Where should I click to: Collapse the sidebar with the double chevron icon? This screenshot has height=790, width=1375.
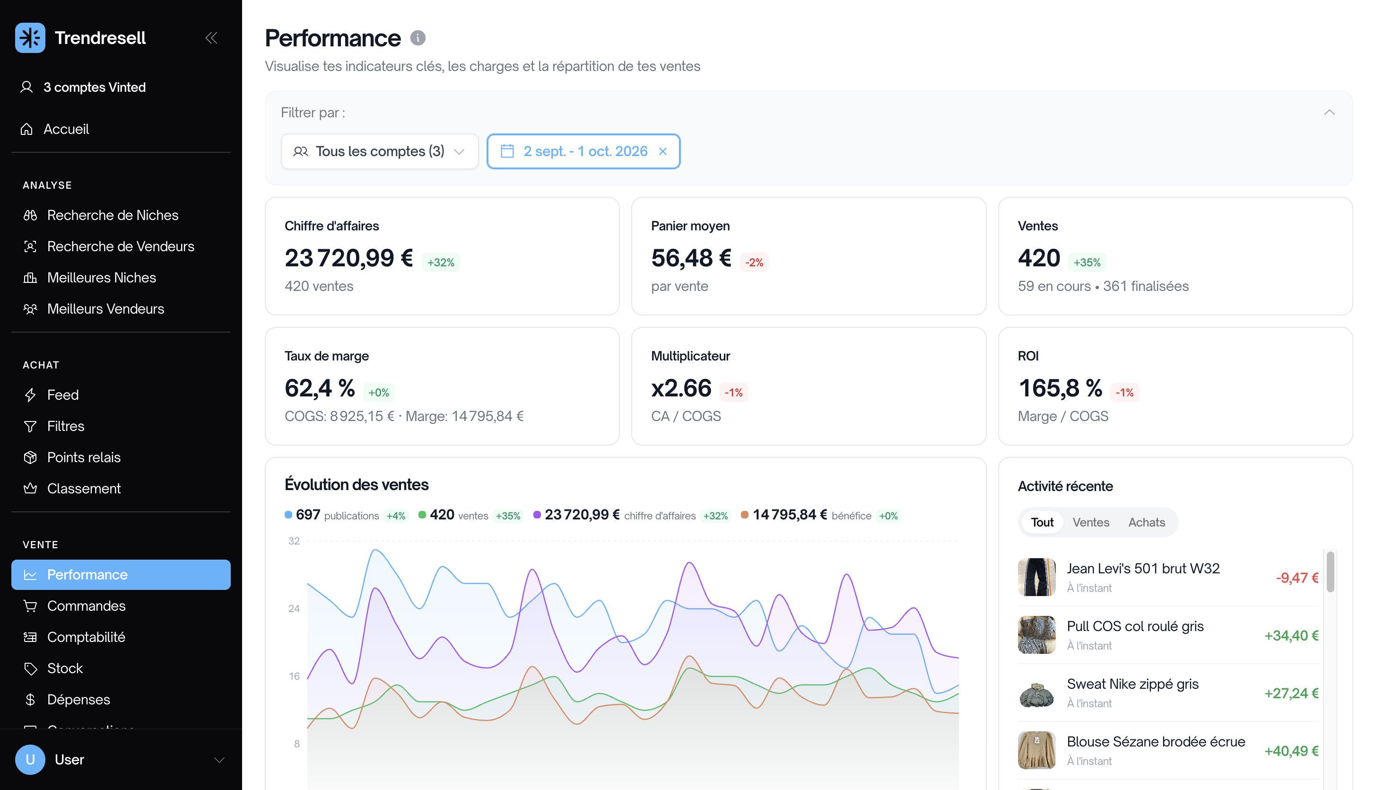211,38
